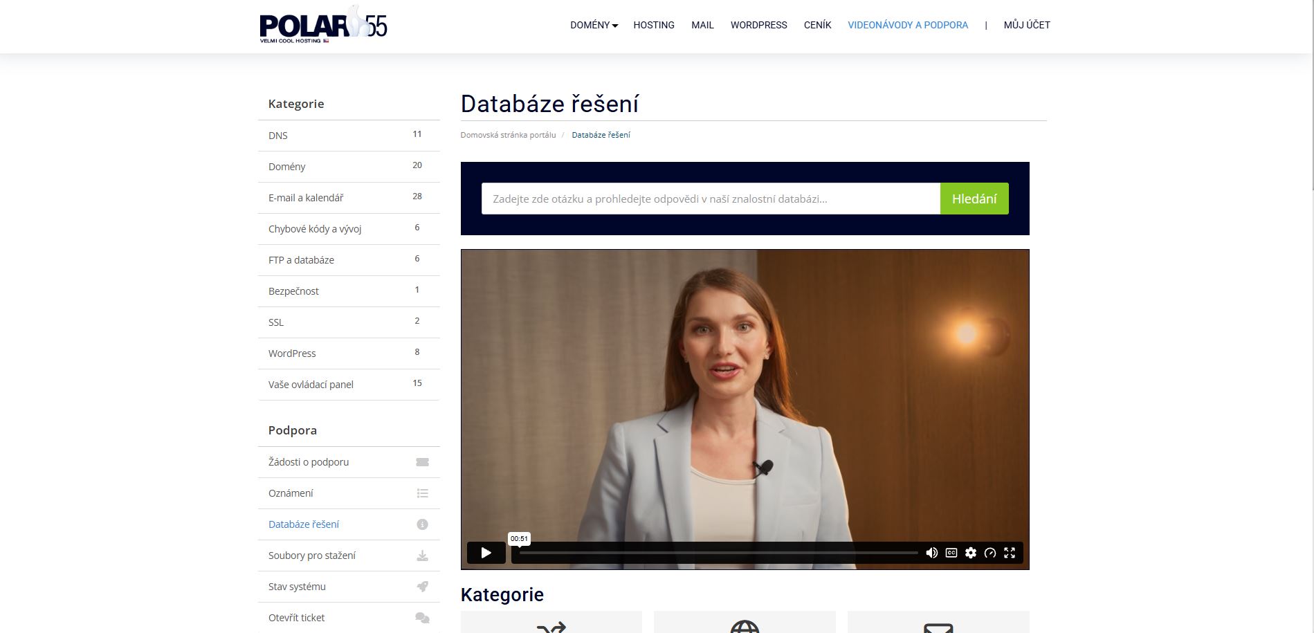Open the DNS category
Image resolution: width=1314 pixels, height=633 pixels.
point(349,136)
